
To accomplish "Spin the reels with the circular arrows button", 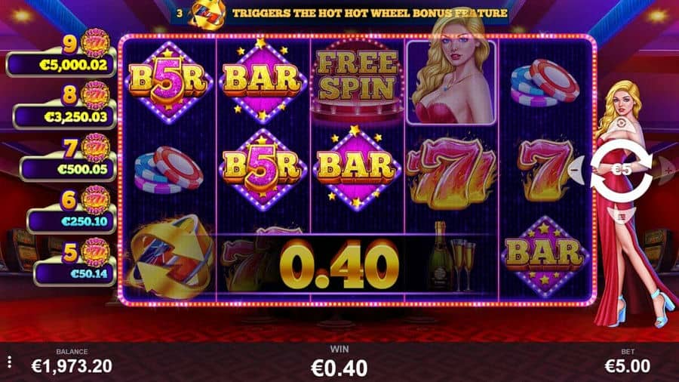I will click(622, 169).
